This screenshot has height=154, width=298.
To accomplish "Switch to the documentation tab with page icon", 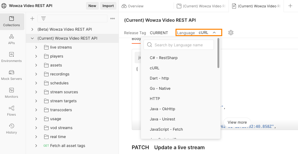I will tap(256, 6).
